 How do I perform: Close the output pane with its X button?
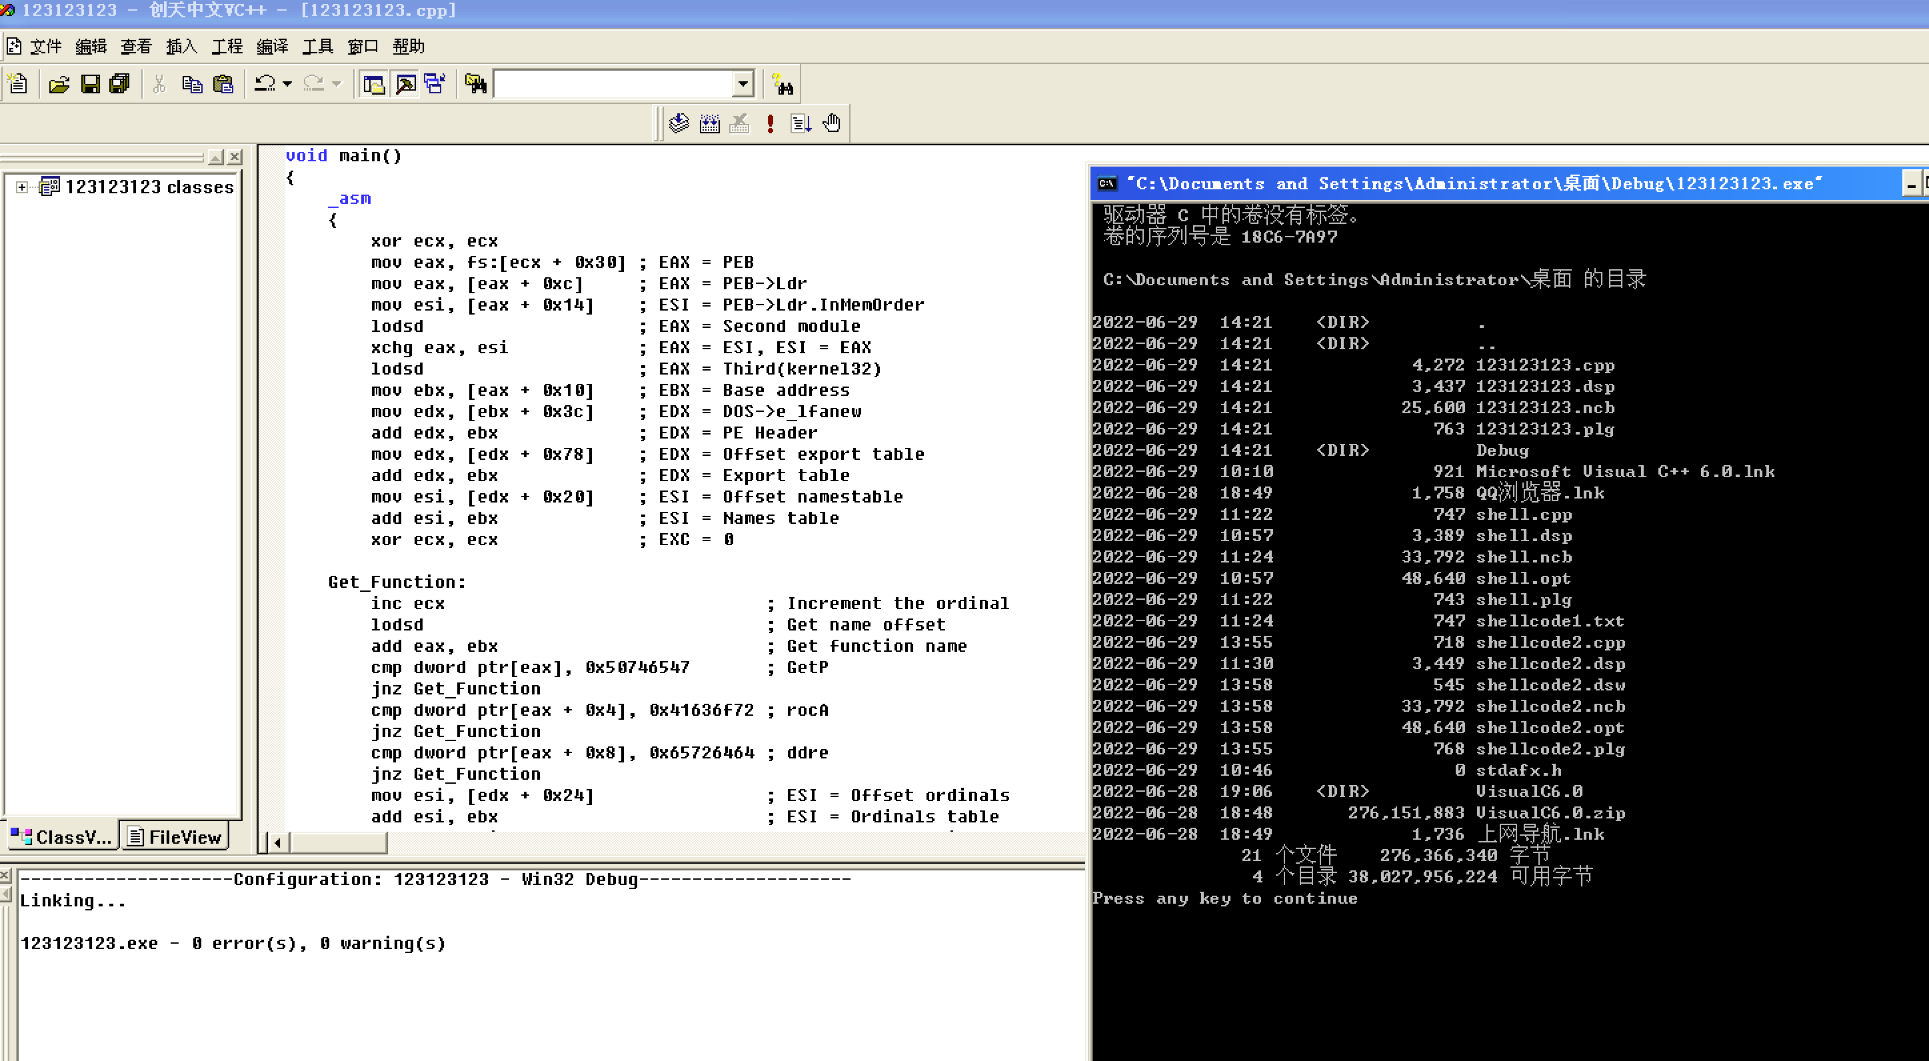(x=5, y=874)
